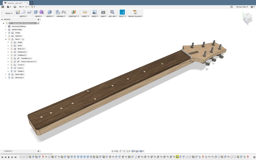Screen dimensions: 256x160
Task: Toggle visibility bulb of Tuners:1
Action: point(12,65)
